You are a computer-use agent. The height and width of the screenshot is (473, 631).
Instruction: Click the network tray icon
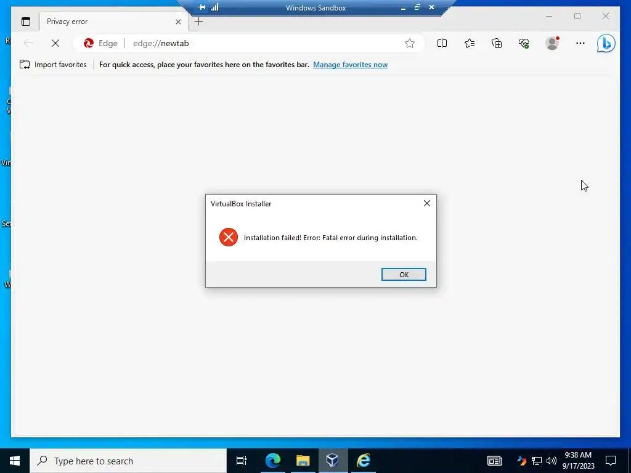pyautogui.click(x=537, y=461)
